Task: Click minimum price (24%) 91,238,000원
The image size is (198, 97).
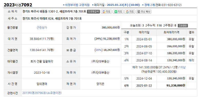Action: [x=107, y=39]
